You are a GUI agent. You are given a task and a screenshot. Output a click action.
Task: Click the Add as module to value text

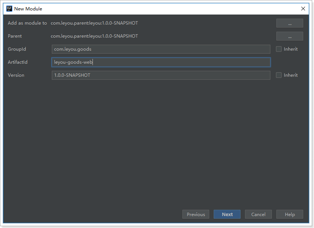pyautogui.click(x=94, y=23)
